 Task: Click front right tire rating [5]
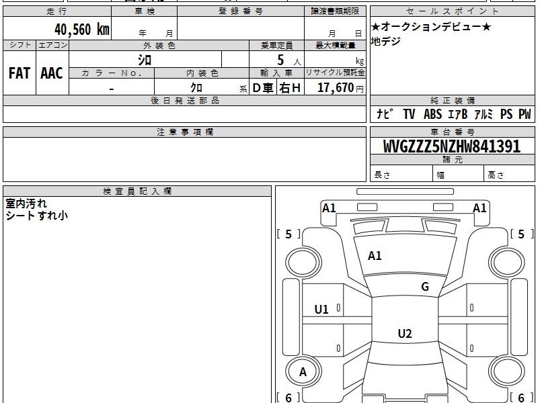click(x=521, y=234)
